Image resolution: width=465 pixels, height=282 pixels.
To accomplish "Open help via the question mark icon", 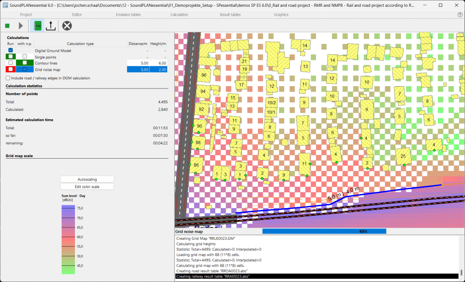I will [459, 15].
